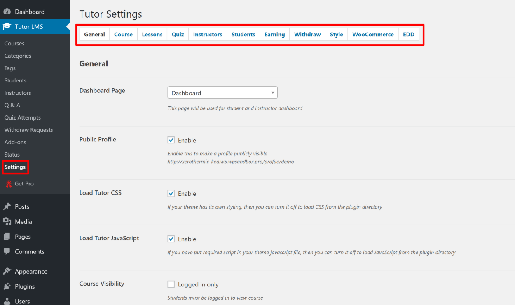Select Settings in Tutor LMS submenu
The image size is (515, 305).
click(15, 167)
